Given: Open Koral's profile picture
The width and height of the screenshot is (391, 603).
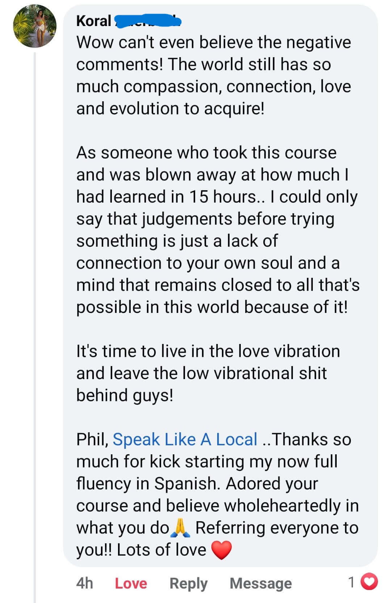Looking at the screenshot, I should 35,26.
